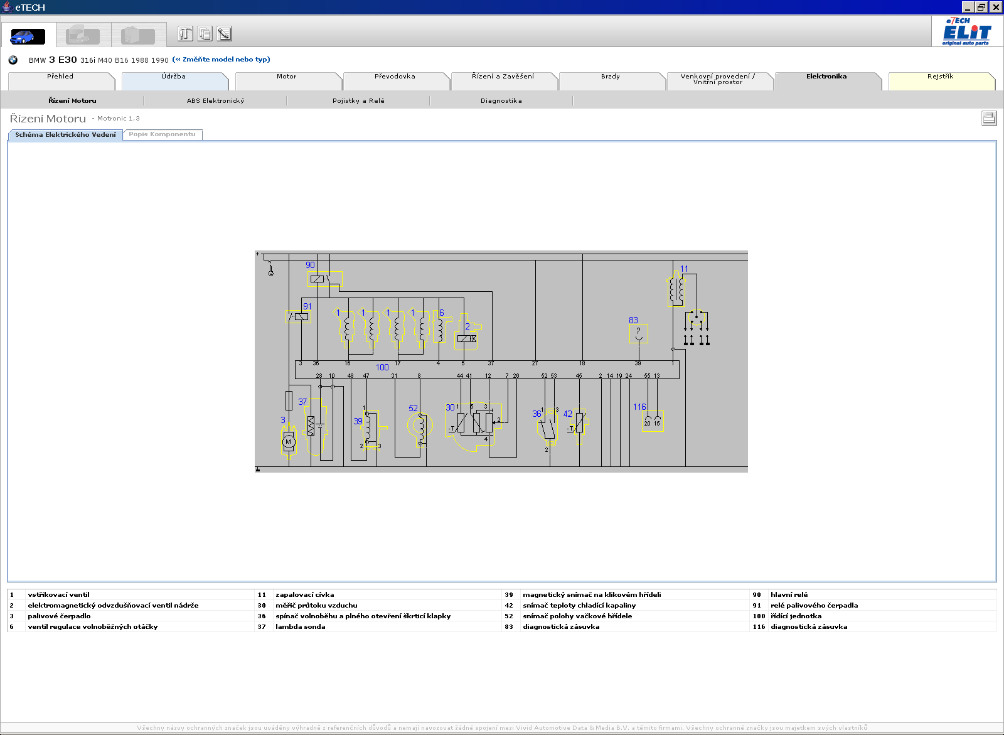1004x735 pixels.
Task: Open the Elektronika tab
Action: tap(827, 81)
